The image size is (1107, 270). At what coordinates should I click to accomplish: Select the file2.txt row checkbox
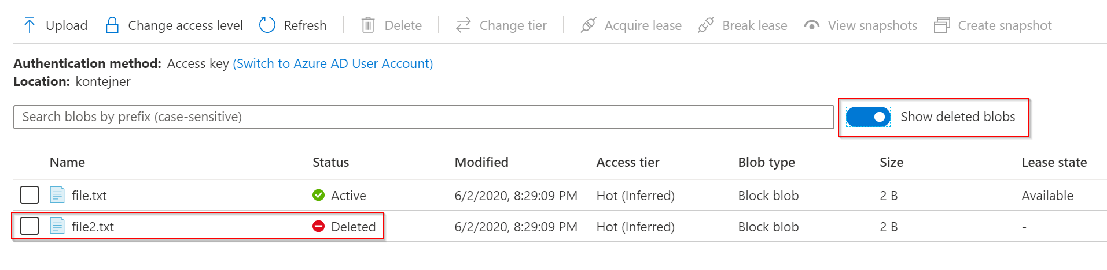(x=30, y=226)
